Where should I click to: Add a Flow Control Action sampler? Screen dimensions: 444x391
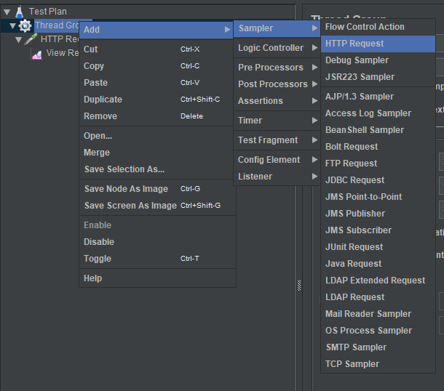click(x=378, y=27)
